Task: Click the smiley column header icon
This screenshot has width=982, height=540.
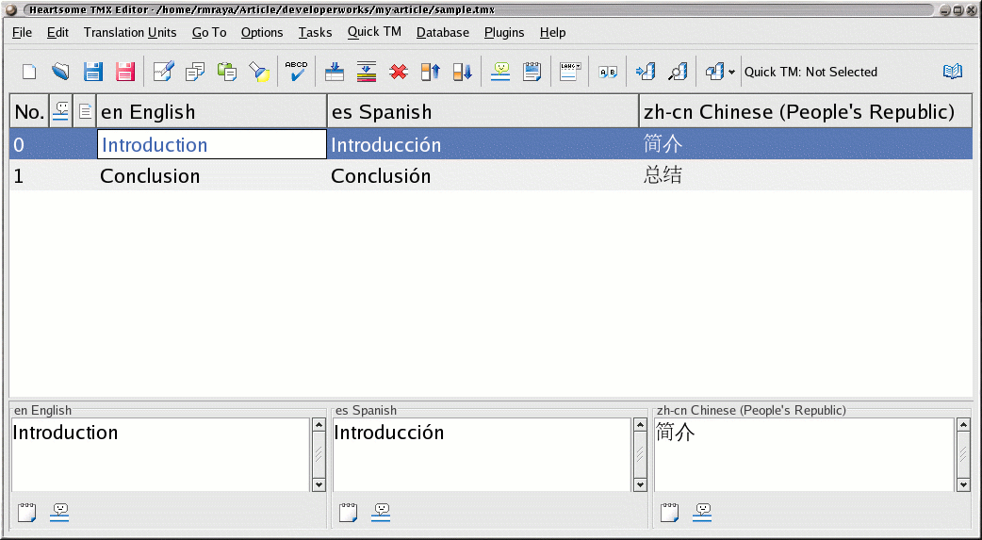Action: coord(60,111)
